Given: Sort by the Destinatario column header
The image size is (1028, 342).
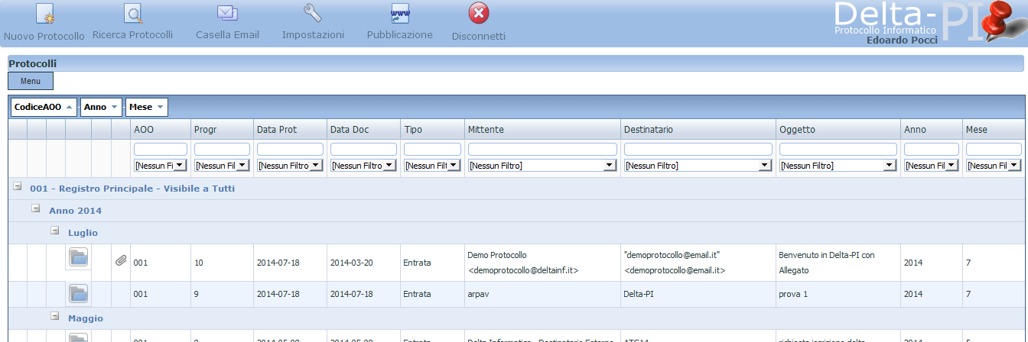Looking at the screenshot, I should pos(698,130).
